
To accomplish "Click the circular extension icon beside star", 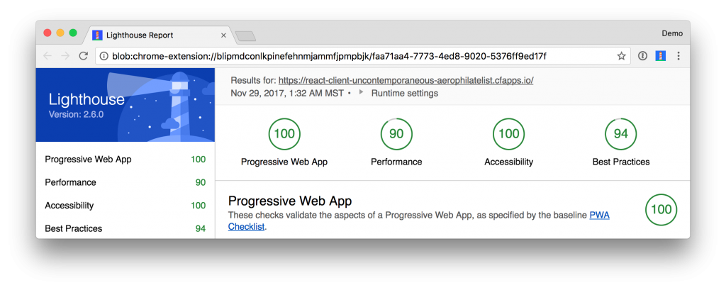I will click(x=642, y=56).
